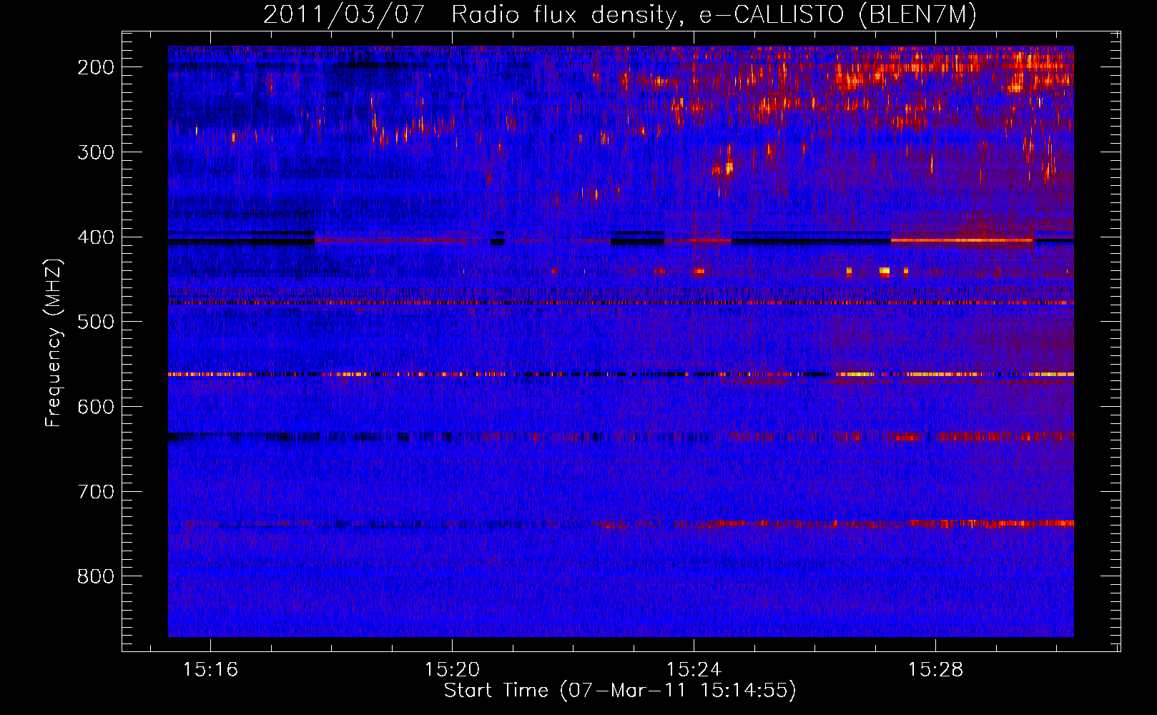
Task: Select the 200 frequency tick label
Action: click(x=95, y=67)
